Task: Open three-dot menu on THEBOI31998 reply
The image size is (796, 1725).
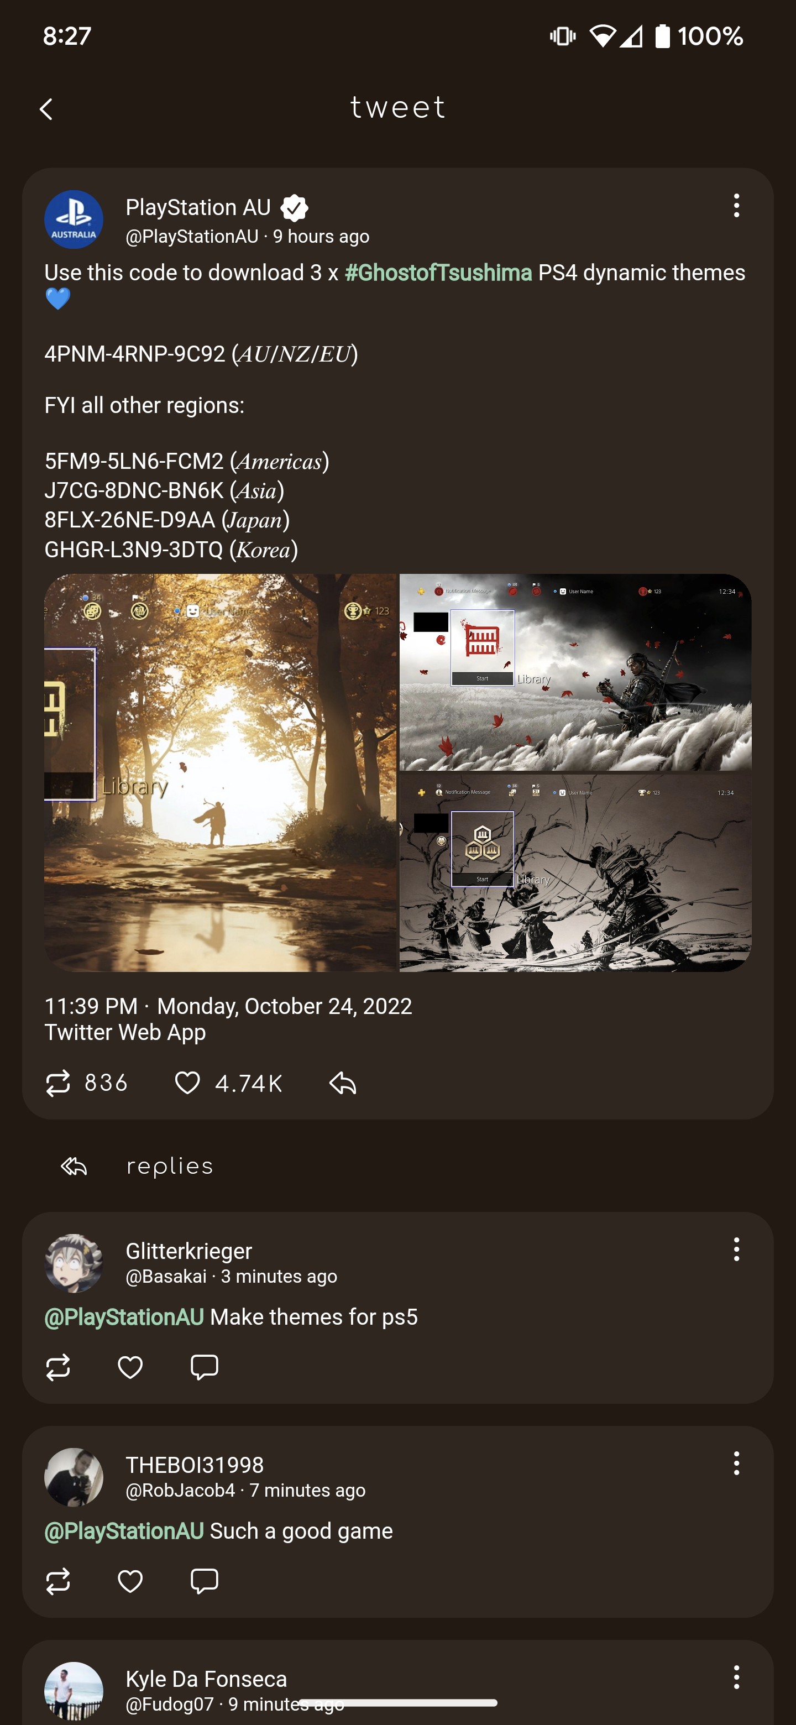Action: click(736, 1463)
